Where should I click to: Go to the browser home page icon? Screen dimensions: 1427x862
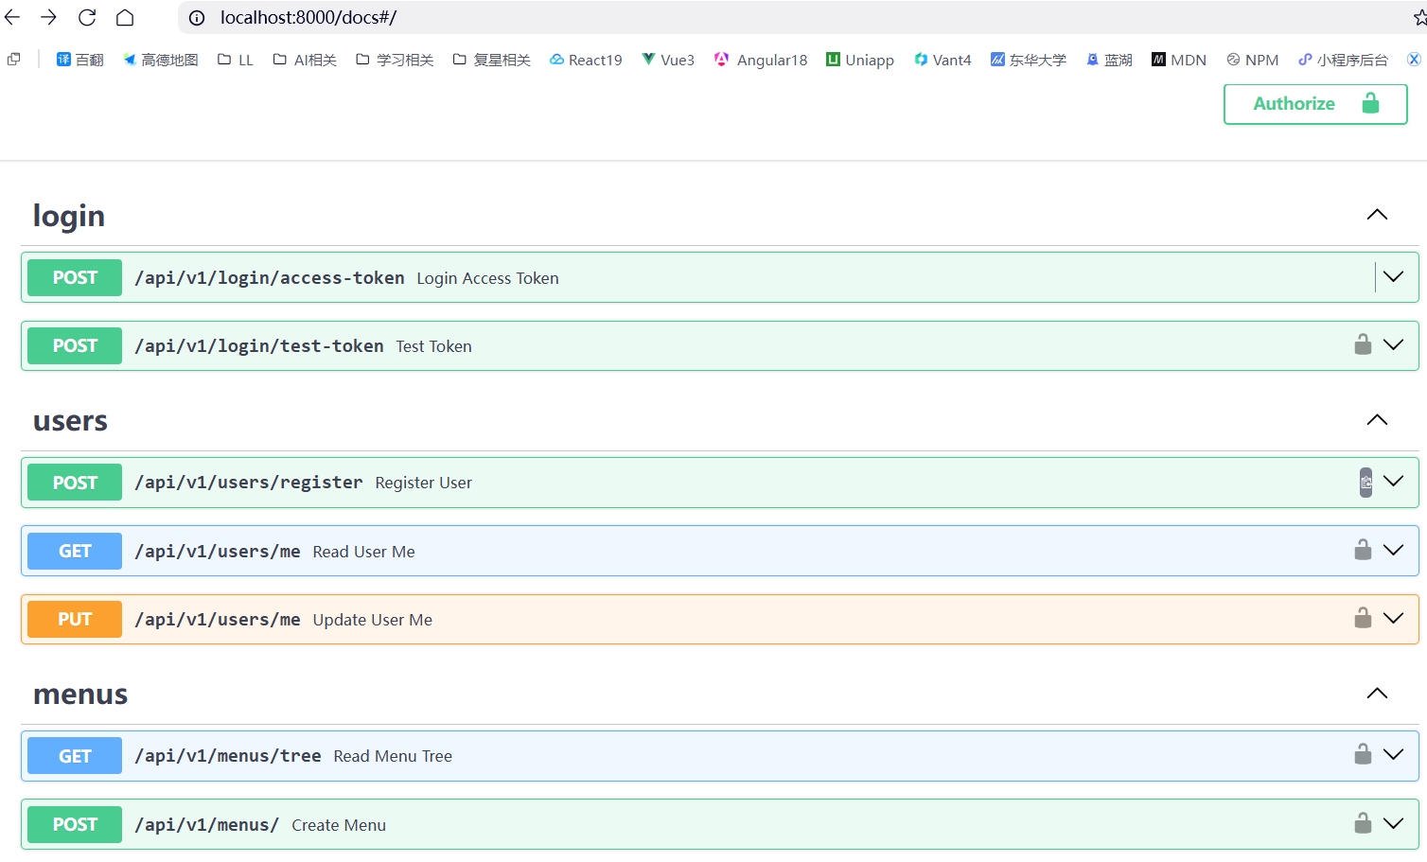point(125,17)
